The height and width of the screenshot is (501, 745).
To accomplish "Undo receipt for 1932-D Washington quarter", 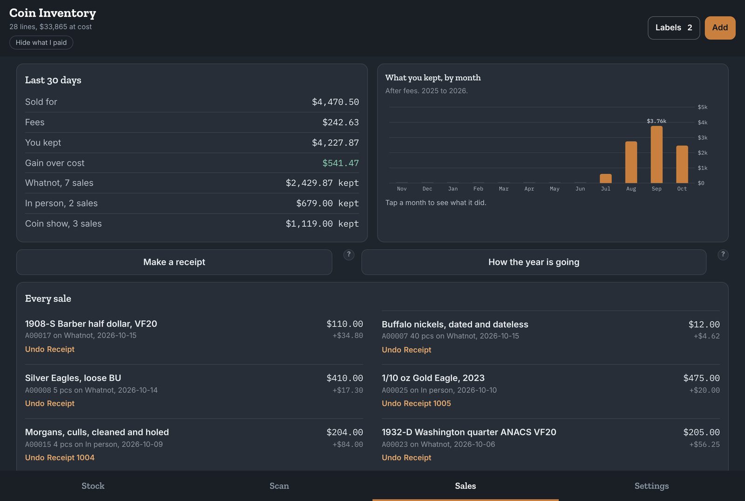I will [x=406, y=457].
